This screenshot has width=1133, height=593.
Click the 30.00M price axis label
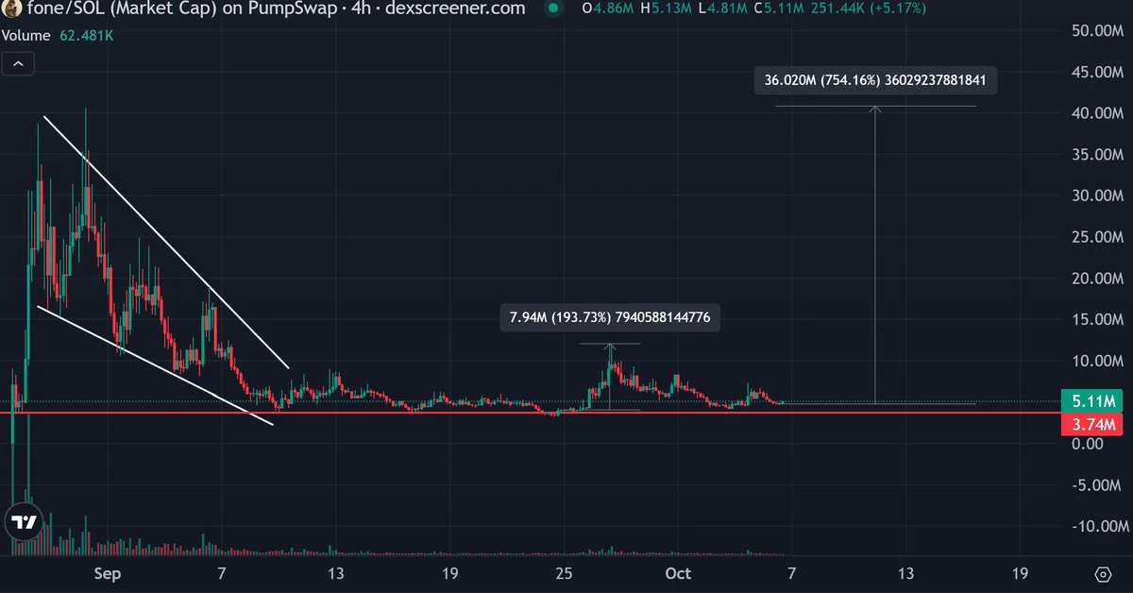[x=1095, y=196]
